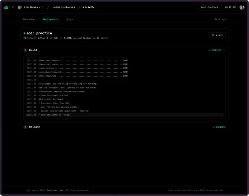Click the Preparing Composer runtime environment line
The height and width of the screenshot is (196, 249).
click(x=124, y=91)
